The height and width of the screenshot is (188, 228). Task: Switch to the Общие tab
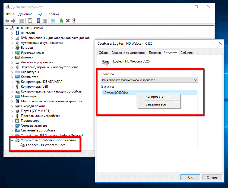[104, 53]
